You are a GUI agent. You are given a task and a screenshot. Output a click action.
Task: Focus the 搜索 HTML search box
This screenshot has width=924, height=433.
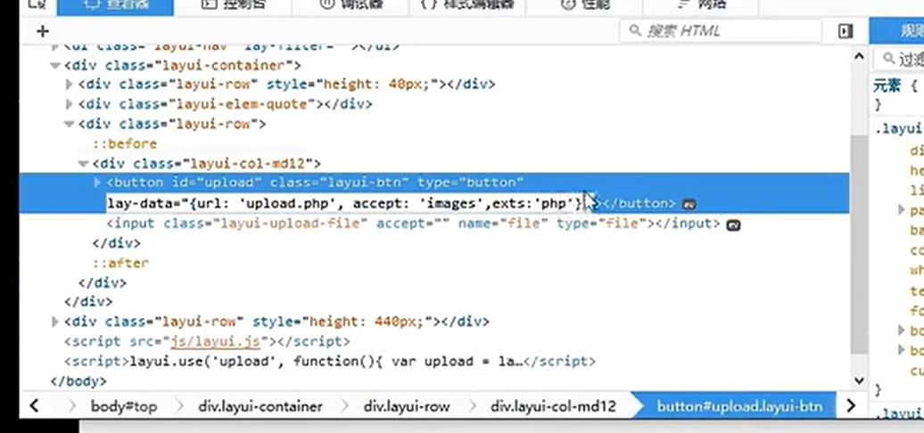pos(721,30)
